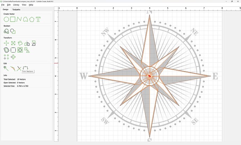Image resolution: width=241 pixels, height=145 pixels.
Task: Click the first Boolean icon
Action: pos(6,31)
